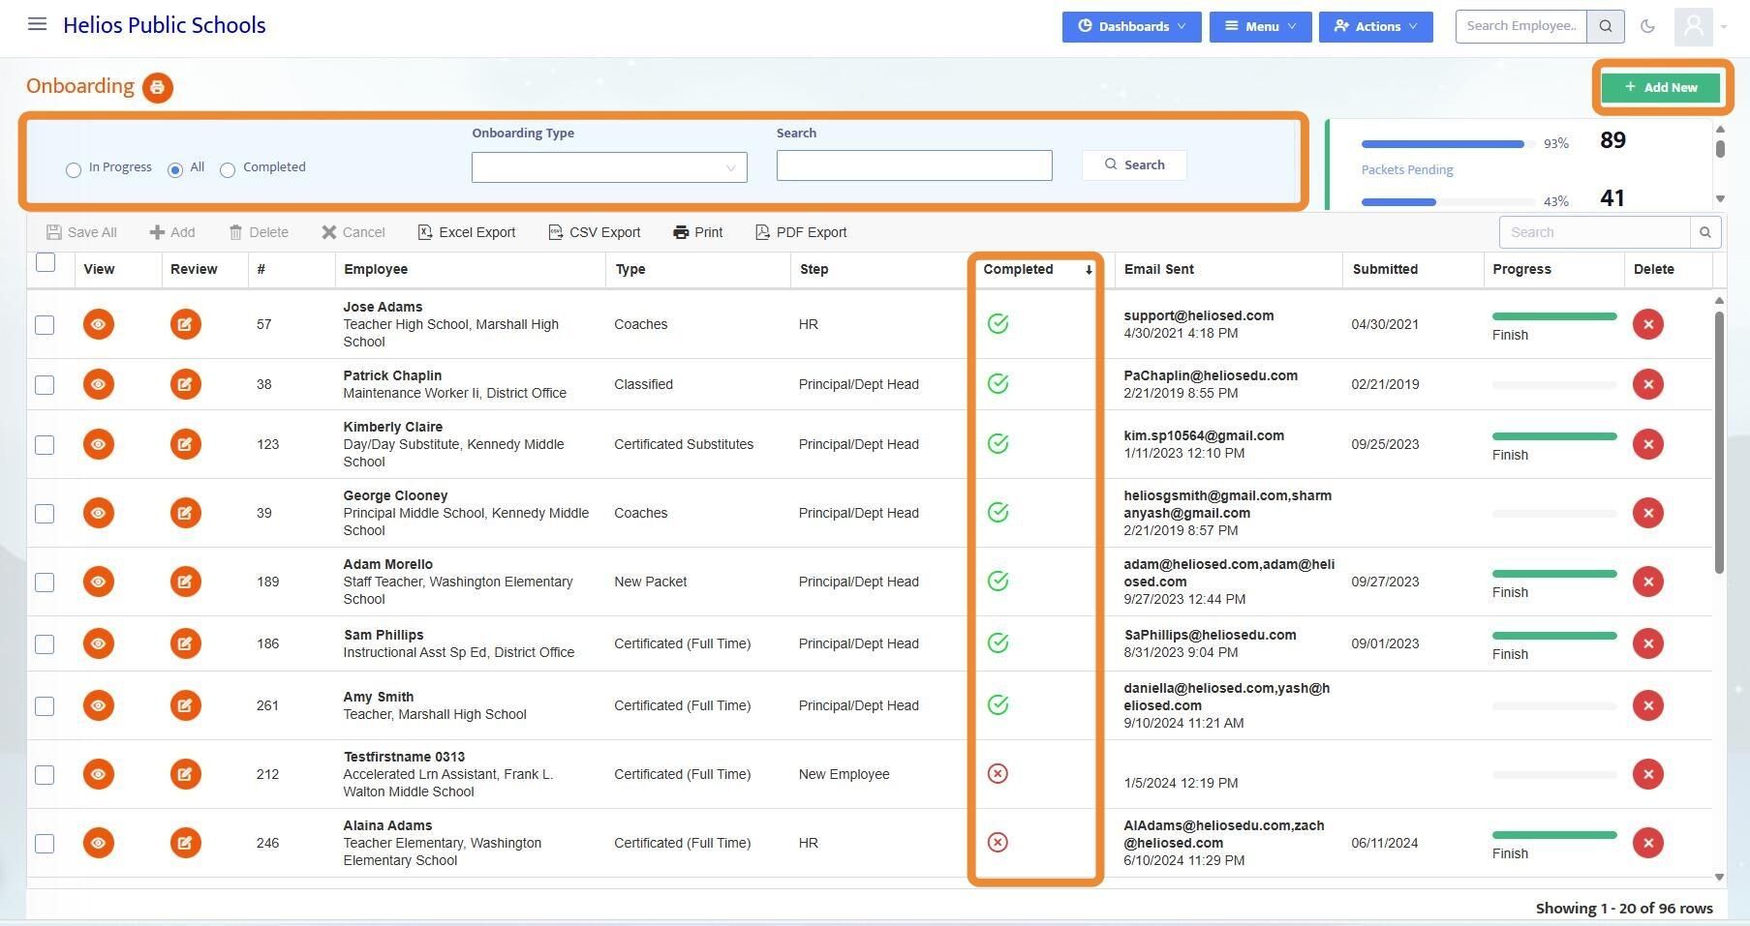Open the Actions menu
This screenshot has width=1750, height=926.
click(x=1375, y=26)
